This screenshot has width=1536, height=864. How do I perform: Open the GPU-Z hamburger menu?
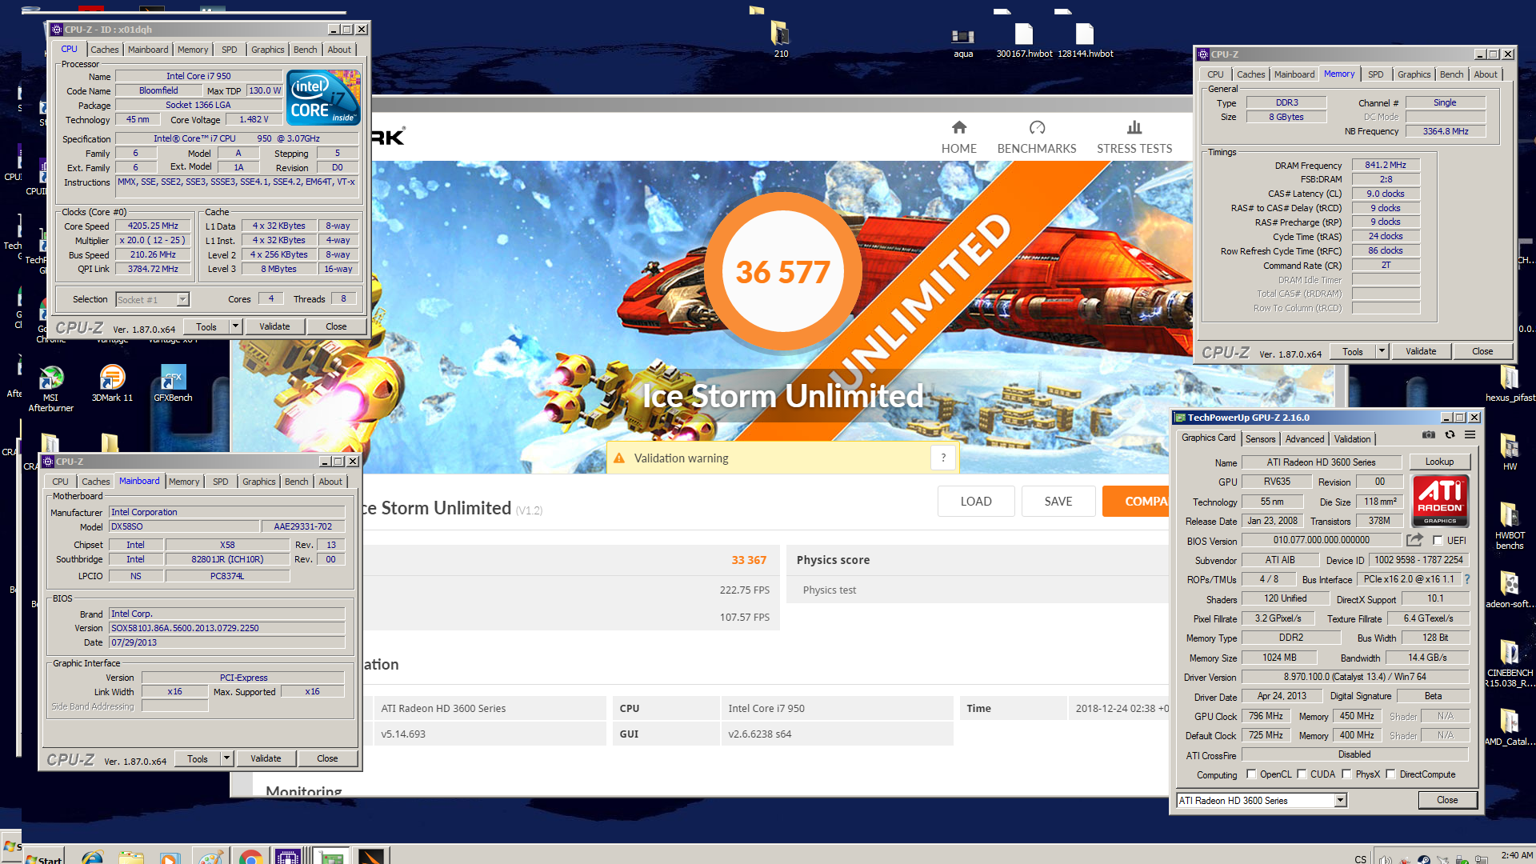[x=1470, y=435]
